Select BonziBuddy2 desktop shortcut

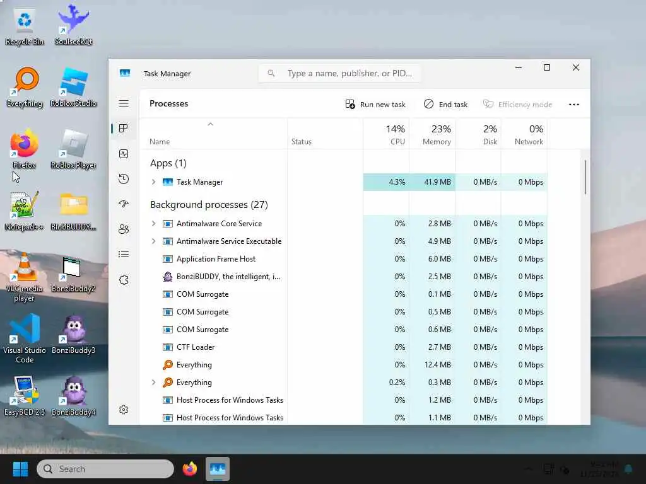(73, 274)
